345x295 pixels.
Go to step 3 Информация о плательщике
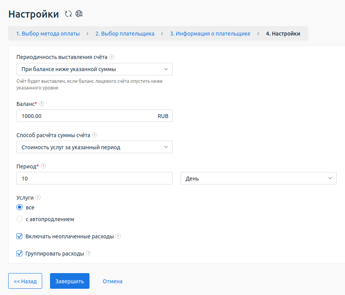coord(210,34)
